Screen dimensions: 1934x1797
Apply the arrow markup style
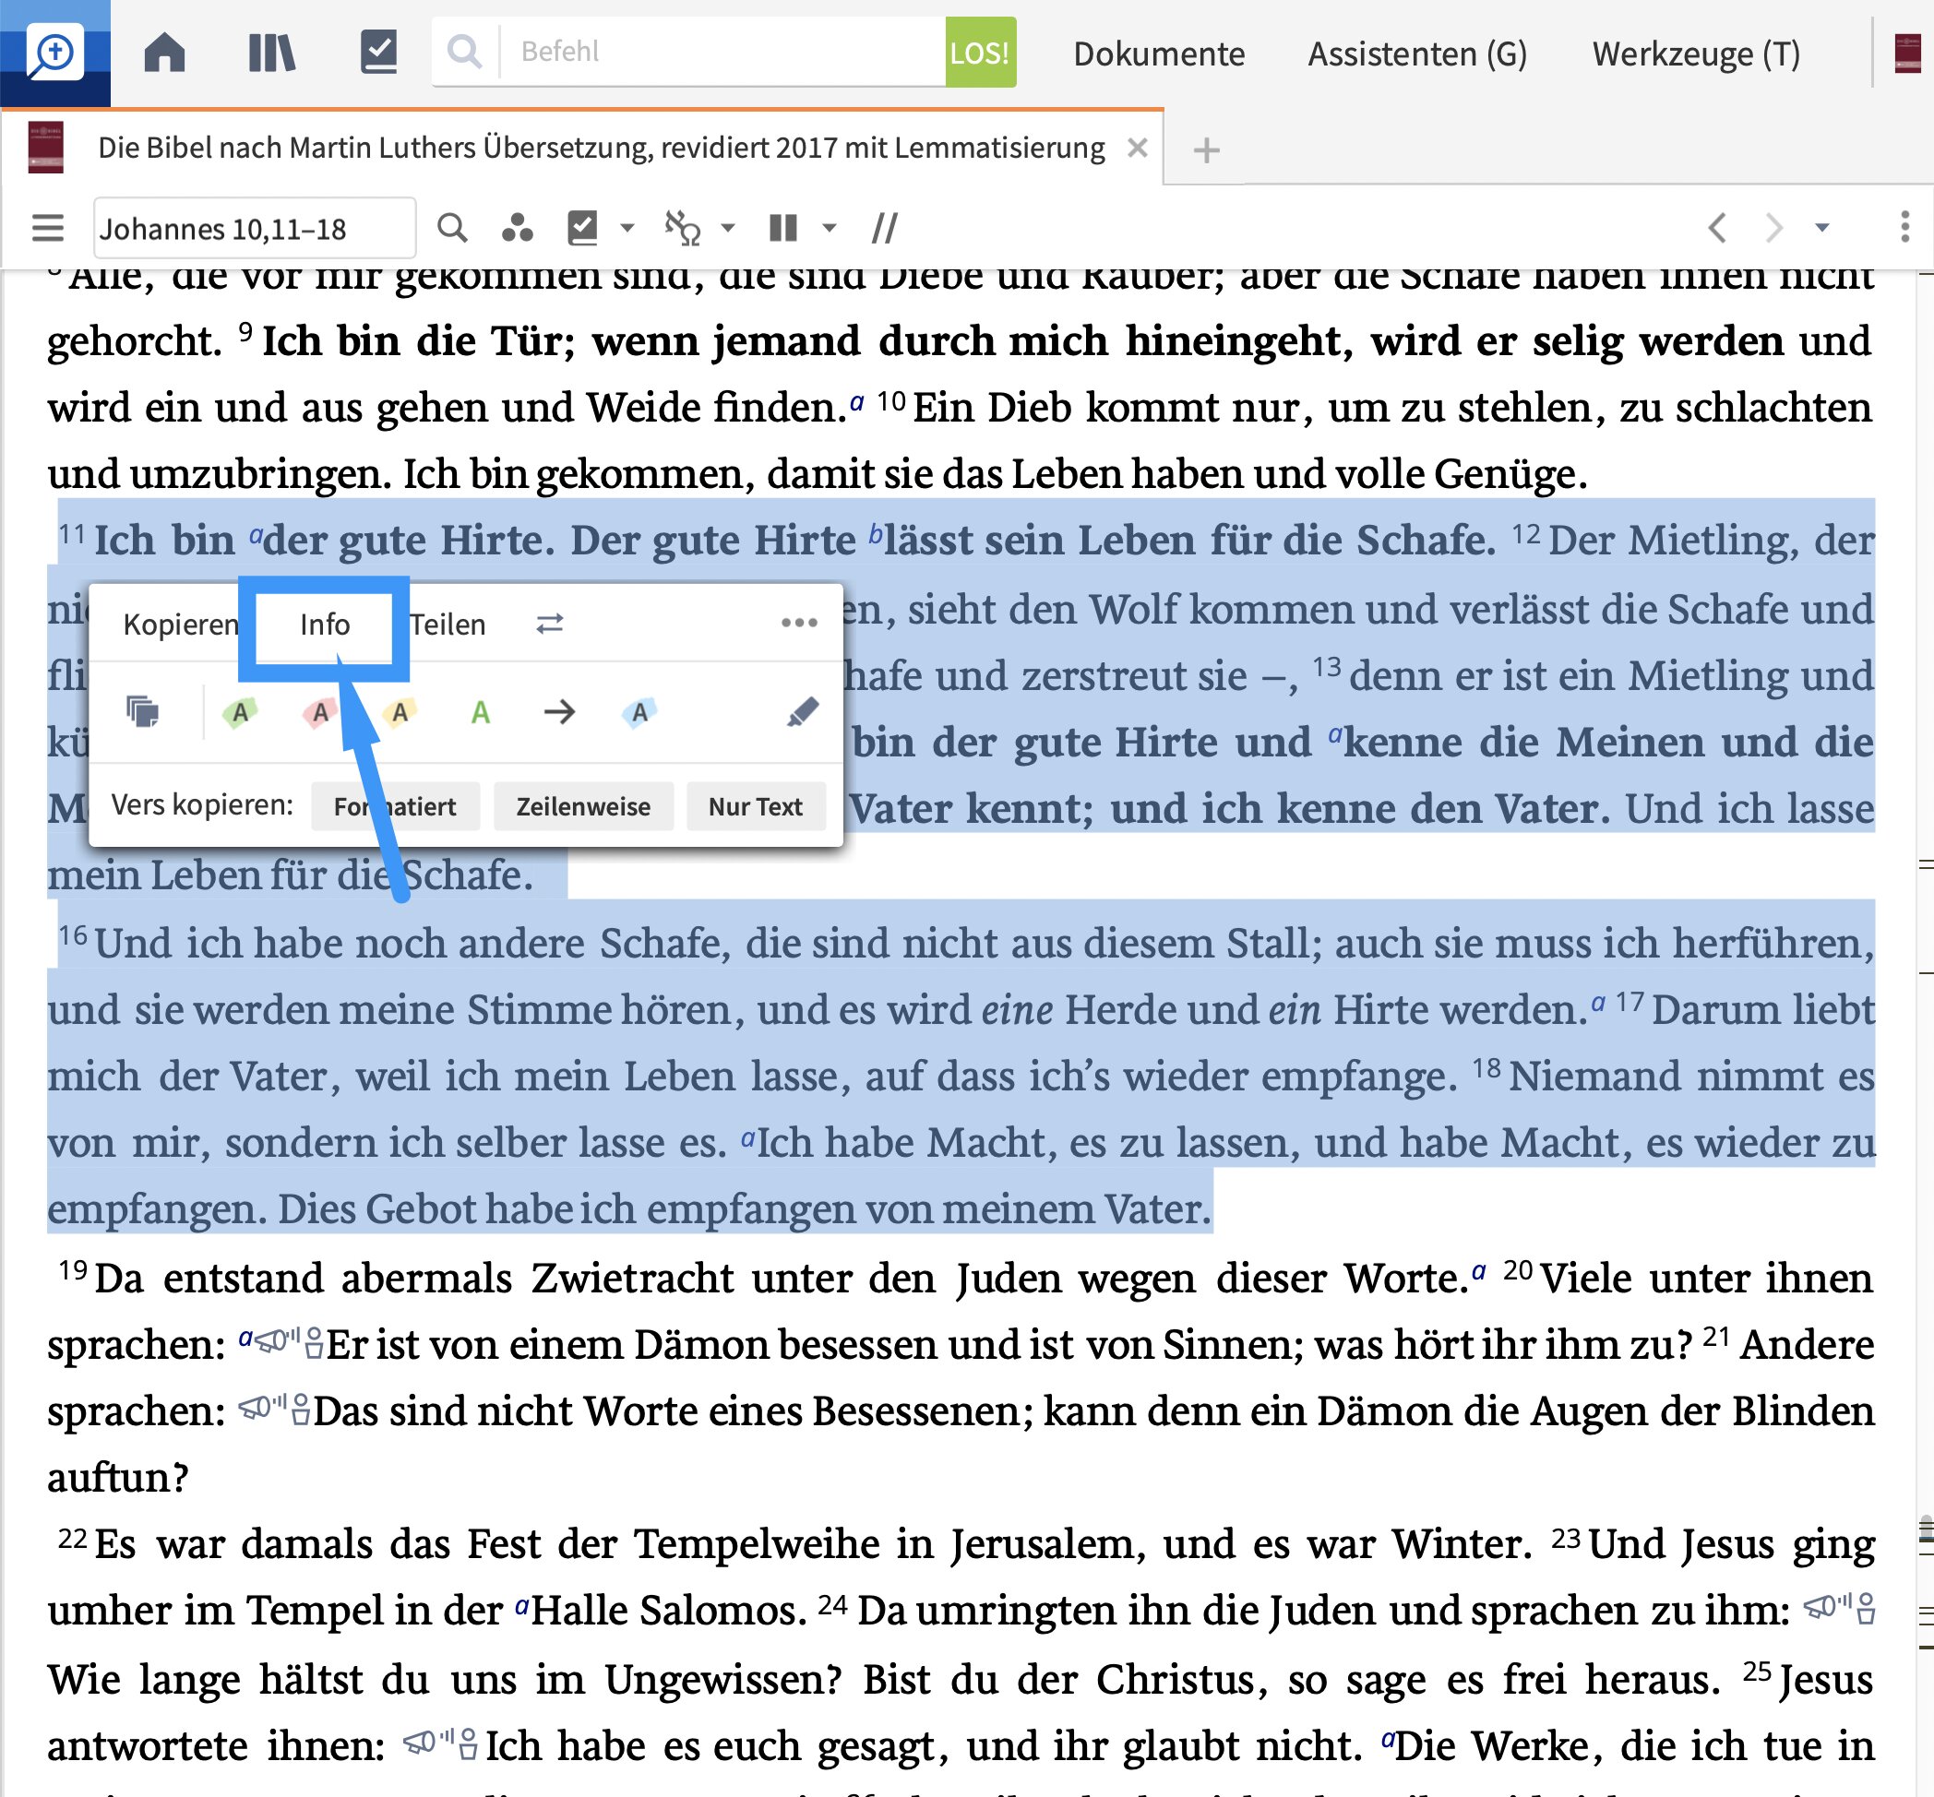(559, 713)
